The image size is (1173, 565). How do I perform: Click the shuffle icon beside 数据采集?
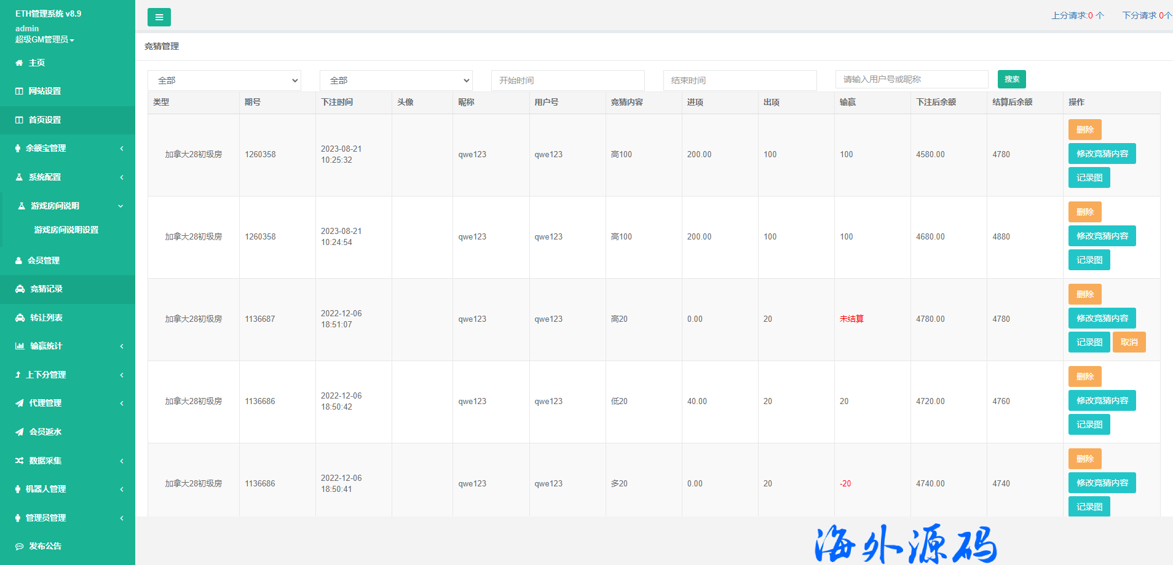(20, 461)
